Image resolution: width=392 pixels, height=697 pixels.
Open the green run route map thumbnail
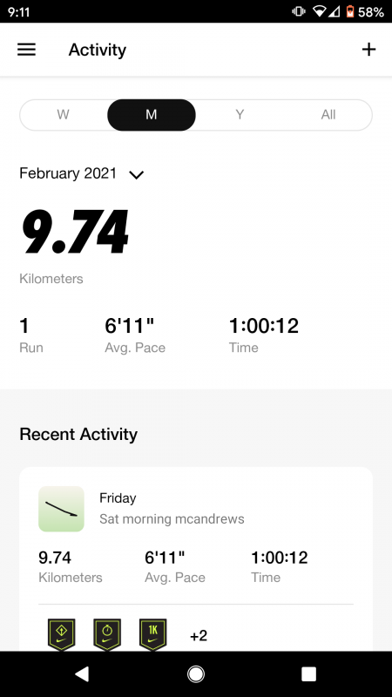61,509
